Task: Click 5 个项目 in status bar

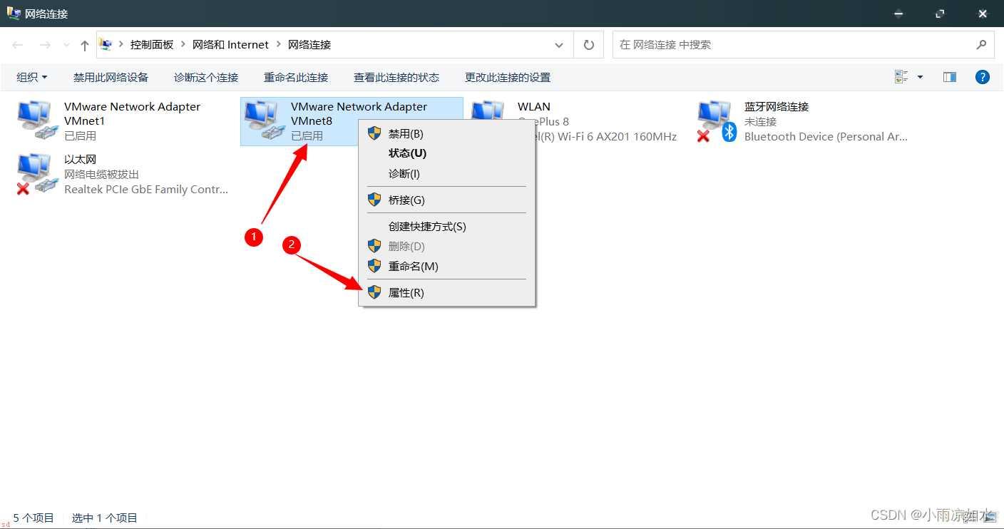Action: pos(34,518)
